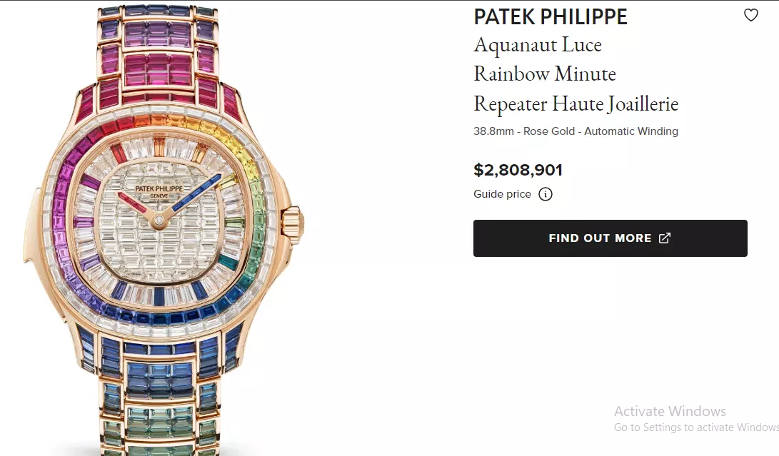This screenshot has width=779, height=456.
Task: Click the FIND OUT MORE button
Action: click(x=610, y=238)
